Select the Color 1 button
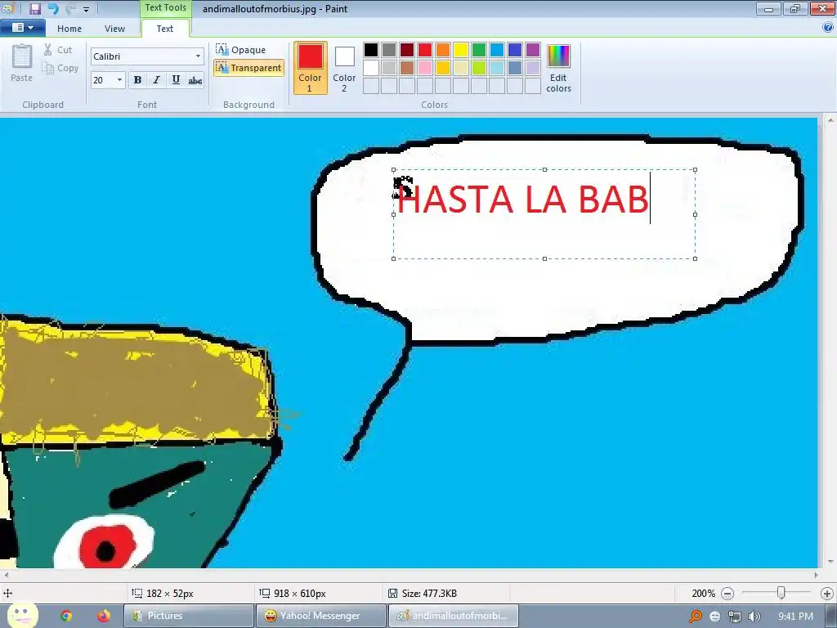This screenshot has height=628, width=837. click(x=310, y=68)
